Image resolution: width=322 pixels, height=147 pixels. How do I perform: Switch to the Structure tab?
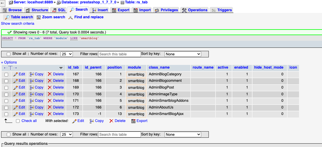coord(37,10)
